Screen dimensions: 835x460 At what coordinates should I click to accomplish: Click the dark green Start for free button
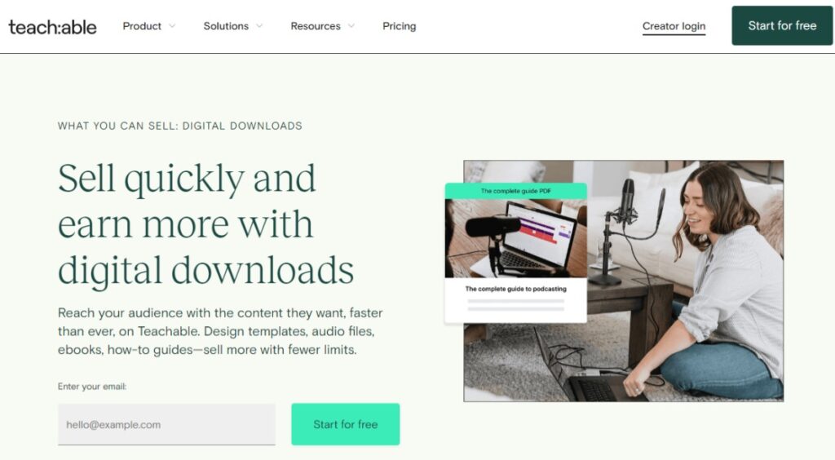pos(782,25)
